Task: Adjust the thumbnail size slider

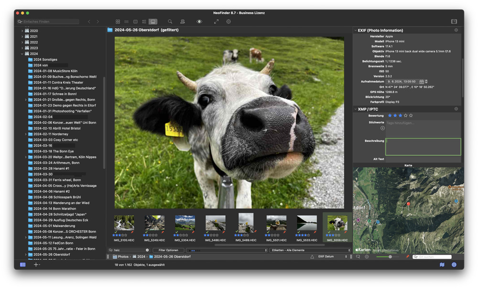Action: coord(390,257)
